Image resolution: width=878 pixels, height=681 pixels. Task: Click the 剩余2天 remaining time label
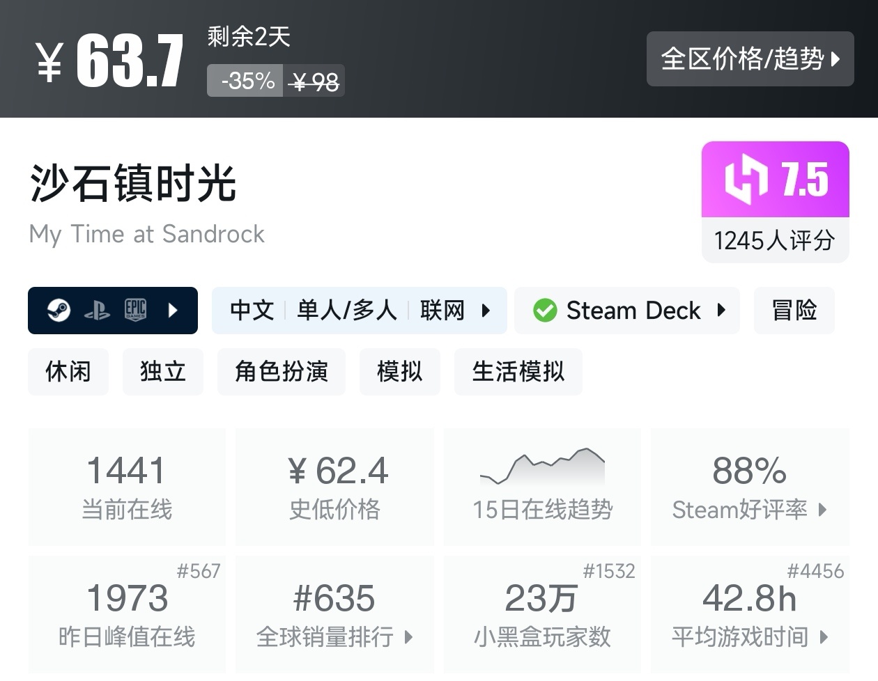click(x=249, y=36)
